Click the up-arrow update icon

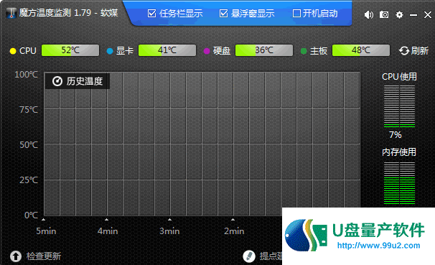tap(16, 256)
